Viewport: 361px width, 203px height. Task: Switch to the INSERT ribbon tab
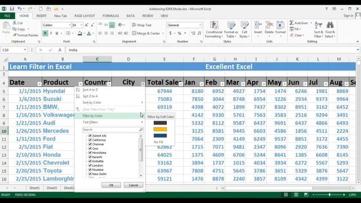41,16
